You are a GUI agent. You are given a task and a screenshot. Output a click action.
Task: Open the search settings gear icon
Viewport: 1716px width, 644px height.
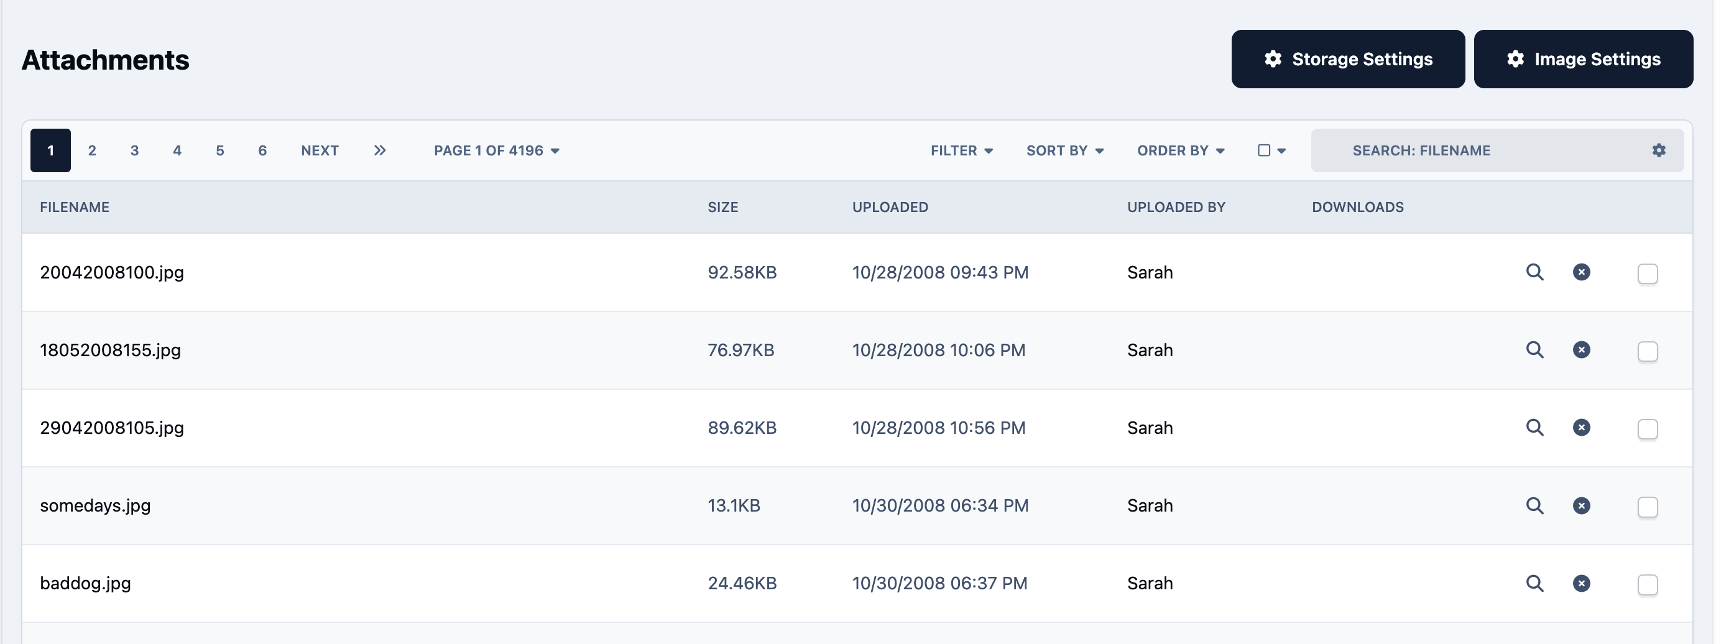coord(1659,150)
